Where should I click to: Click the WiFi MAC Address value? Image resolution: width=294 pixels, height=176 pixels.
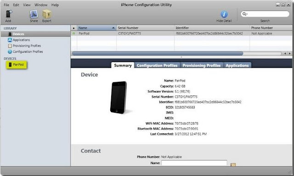click(x=187, y=124)
